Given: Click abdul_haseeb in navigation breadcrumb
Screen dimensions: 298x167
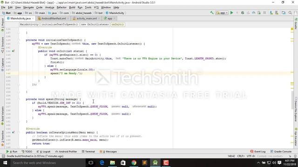Looking at the screenshot, I should pyautogui.click(x=82, y=13).
